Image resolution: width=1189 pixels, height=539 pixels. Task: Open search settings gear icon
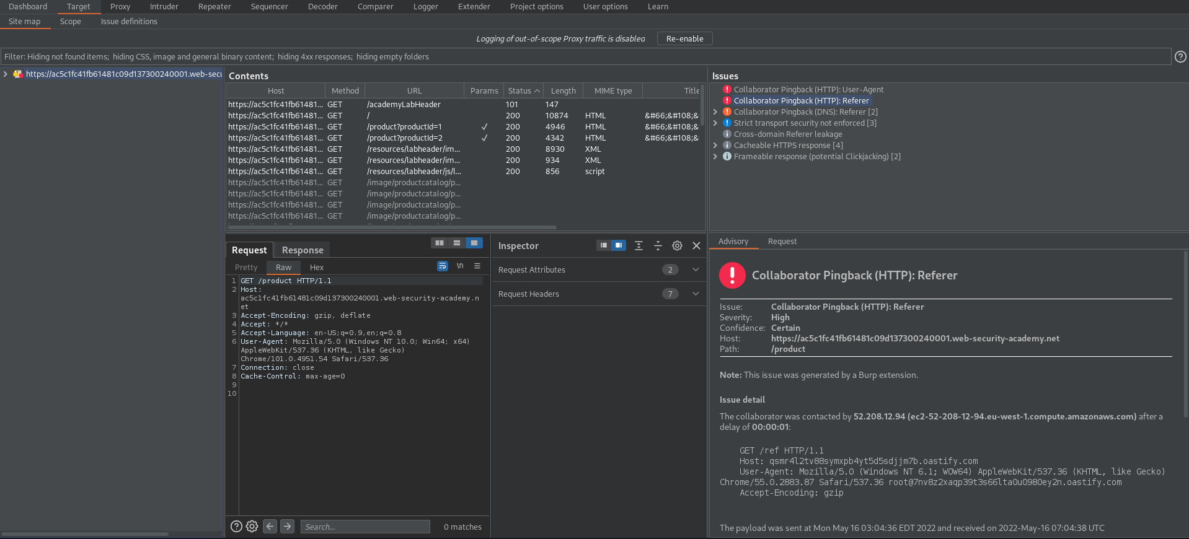coord(252,526)
